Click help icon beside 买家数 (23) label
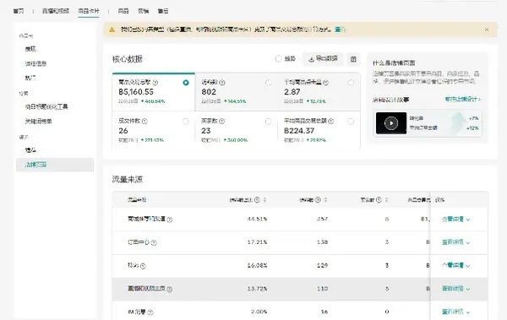The height and width of the screenshot is (320, 507). [x=221, y=122]
